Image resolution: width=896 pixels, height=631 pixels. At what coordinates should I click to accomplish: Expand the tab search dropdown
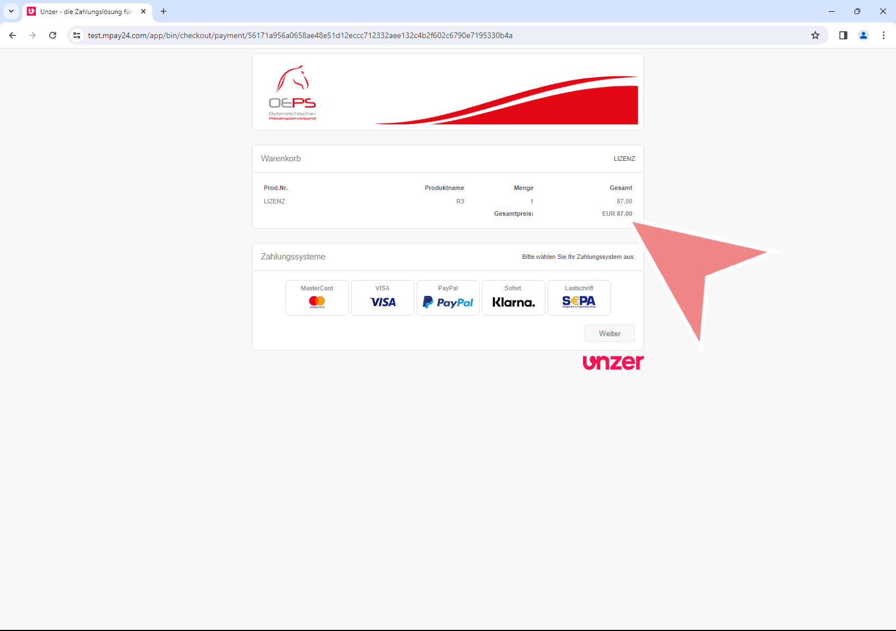pyautogui.click(x=11, y=11)
